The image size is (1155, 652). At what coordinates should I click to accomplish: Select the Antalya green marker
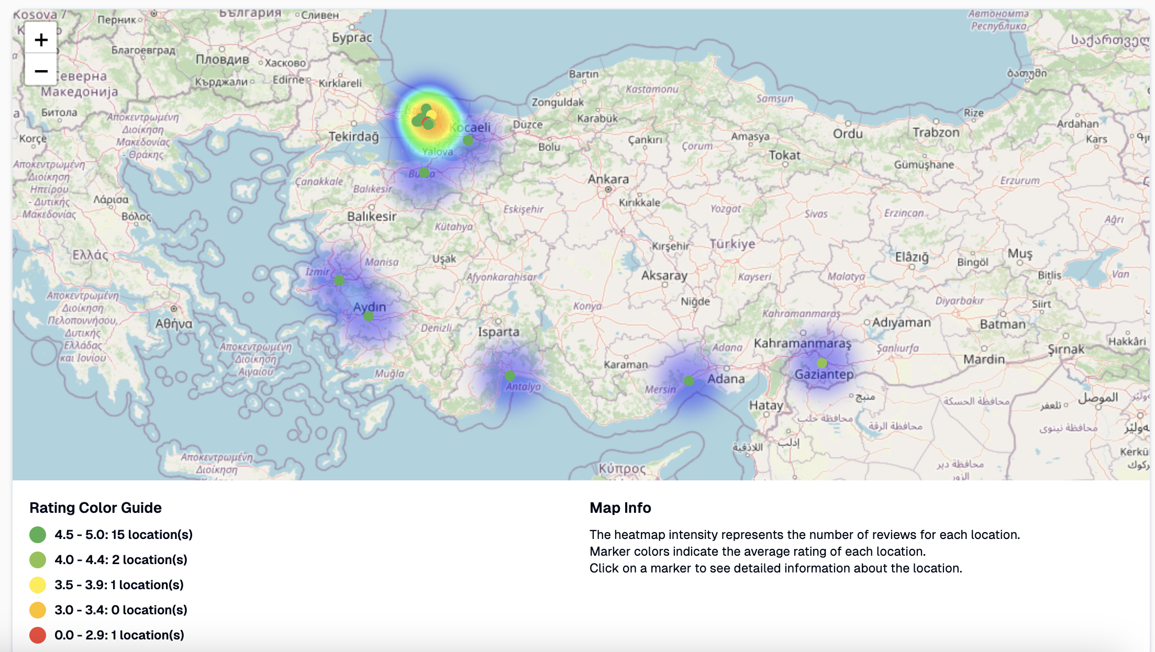pyautogui.click(x=510, y=375)
